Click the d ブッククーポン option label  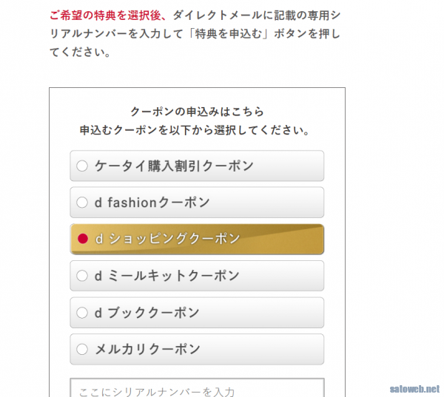(x=147, y=313)
